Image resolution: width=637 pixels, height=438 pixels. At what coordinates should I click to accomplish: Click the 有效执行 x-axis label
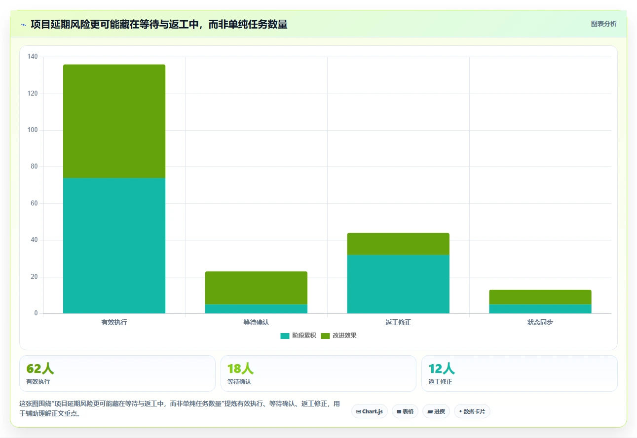pos(114,323)
